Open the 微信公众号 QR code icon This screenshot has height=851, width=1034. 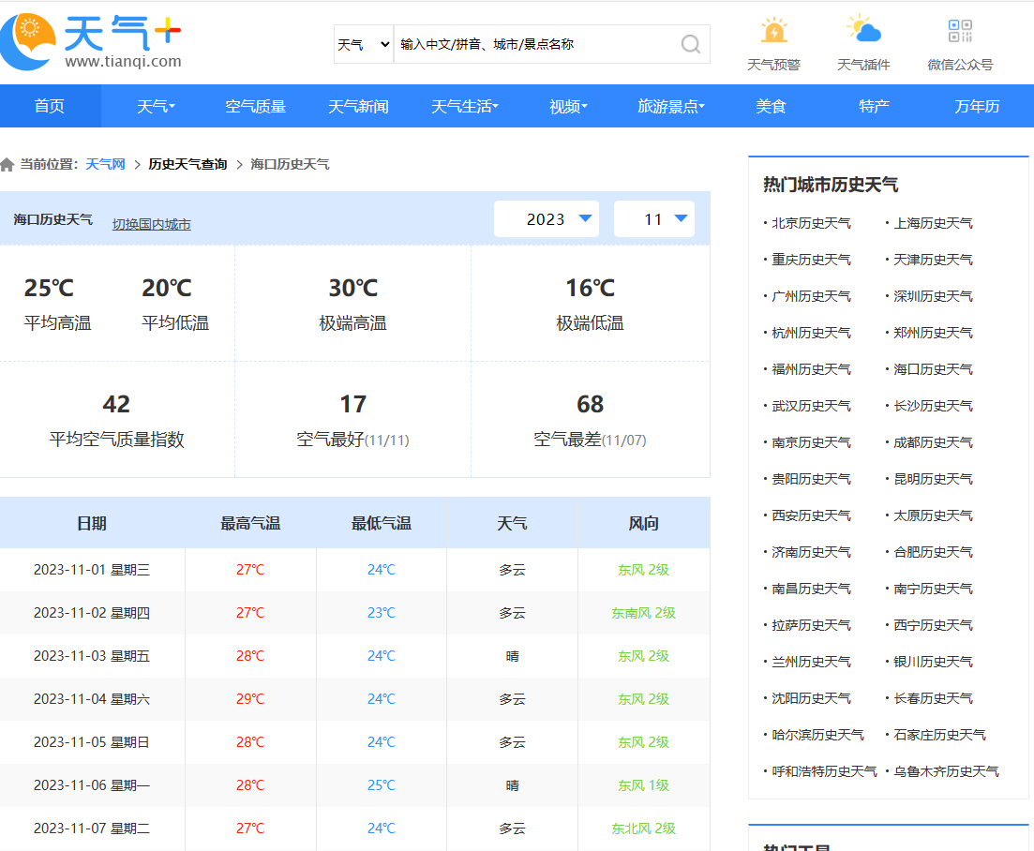(960, 31)
